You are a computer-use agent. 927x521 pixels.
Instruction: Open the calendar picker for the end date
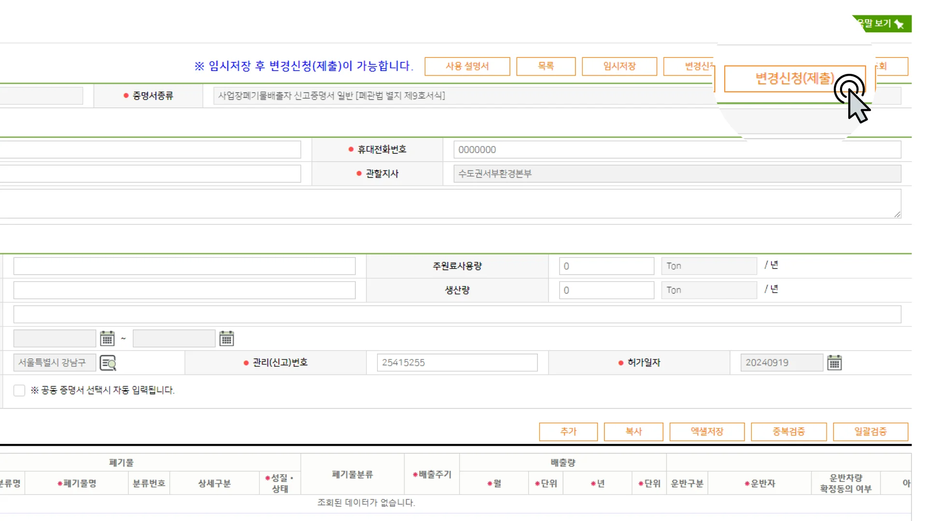pos(227,338)
